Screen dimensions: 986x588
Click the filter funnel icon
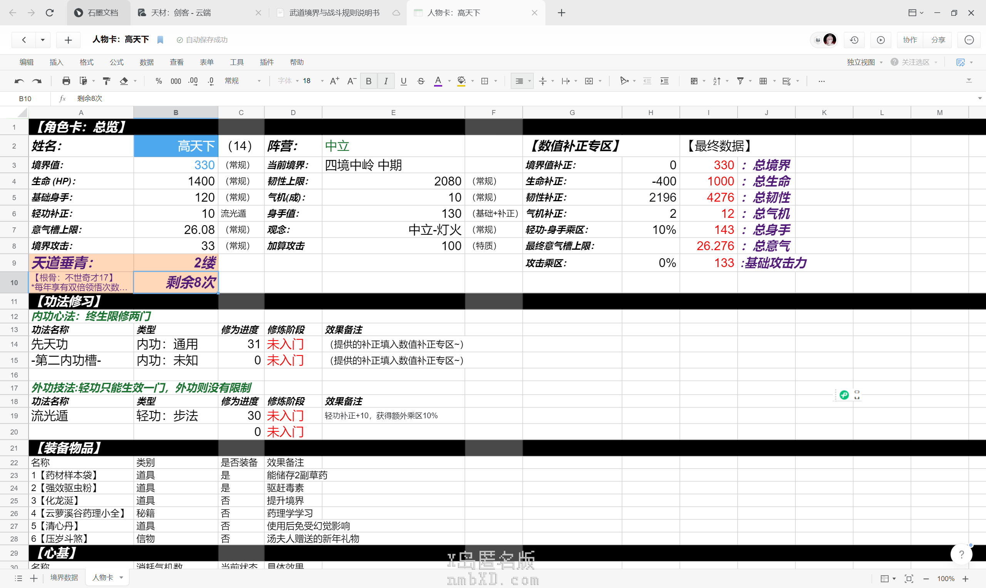coord(740,81)
